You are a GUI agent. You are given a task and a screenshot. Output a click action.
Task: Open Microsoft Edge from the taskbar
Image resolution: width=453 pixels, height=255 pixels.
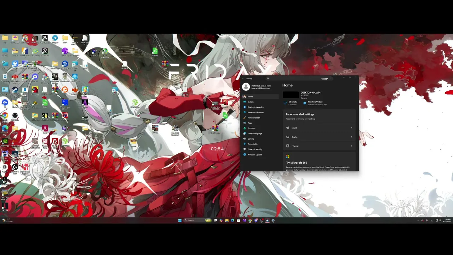(233, 220)
